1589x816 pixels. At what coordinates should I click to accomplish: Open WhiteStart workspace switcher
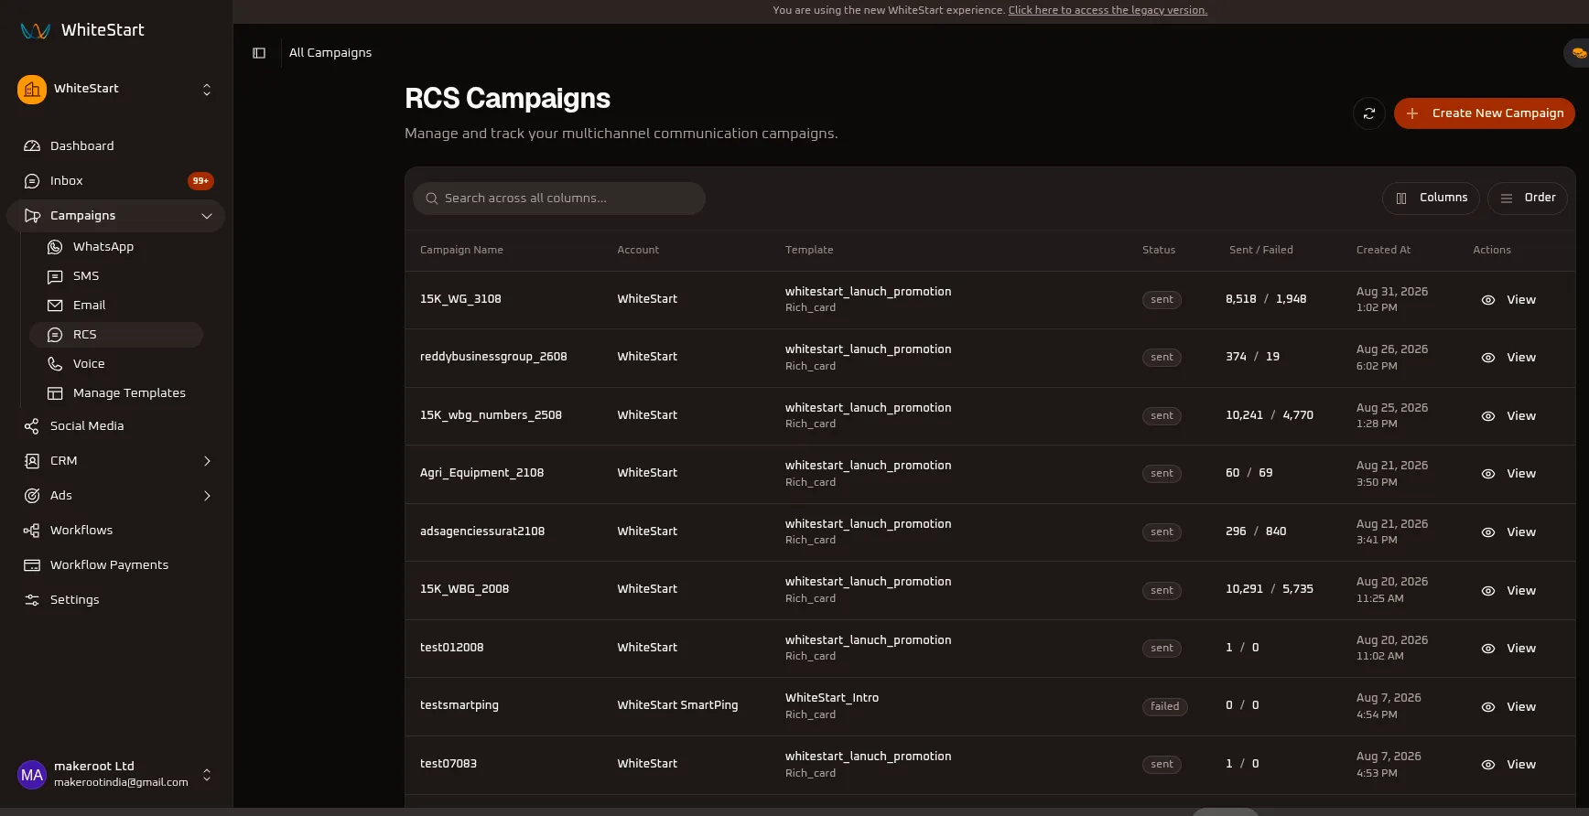pos(115,90)
